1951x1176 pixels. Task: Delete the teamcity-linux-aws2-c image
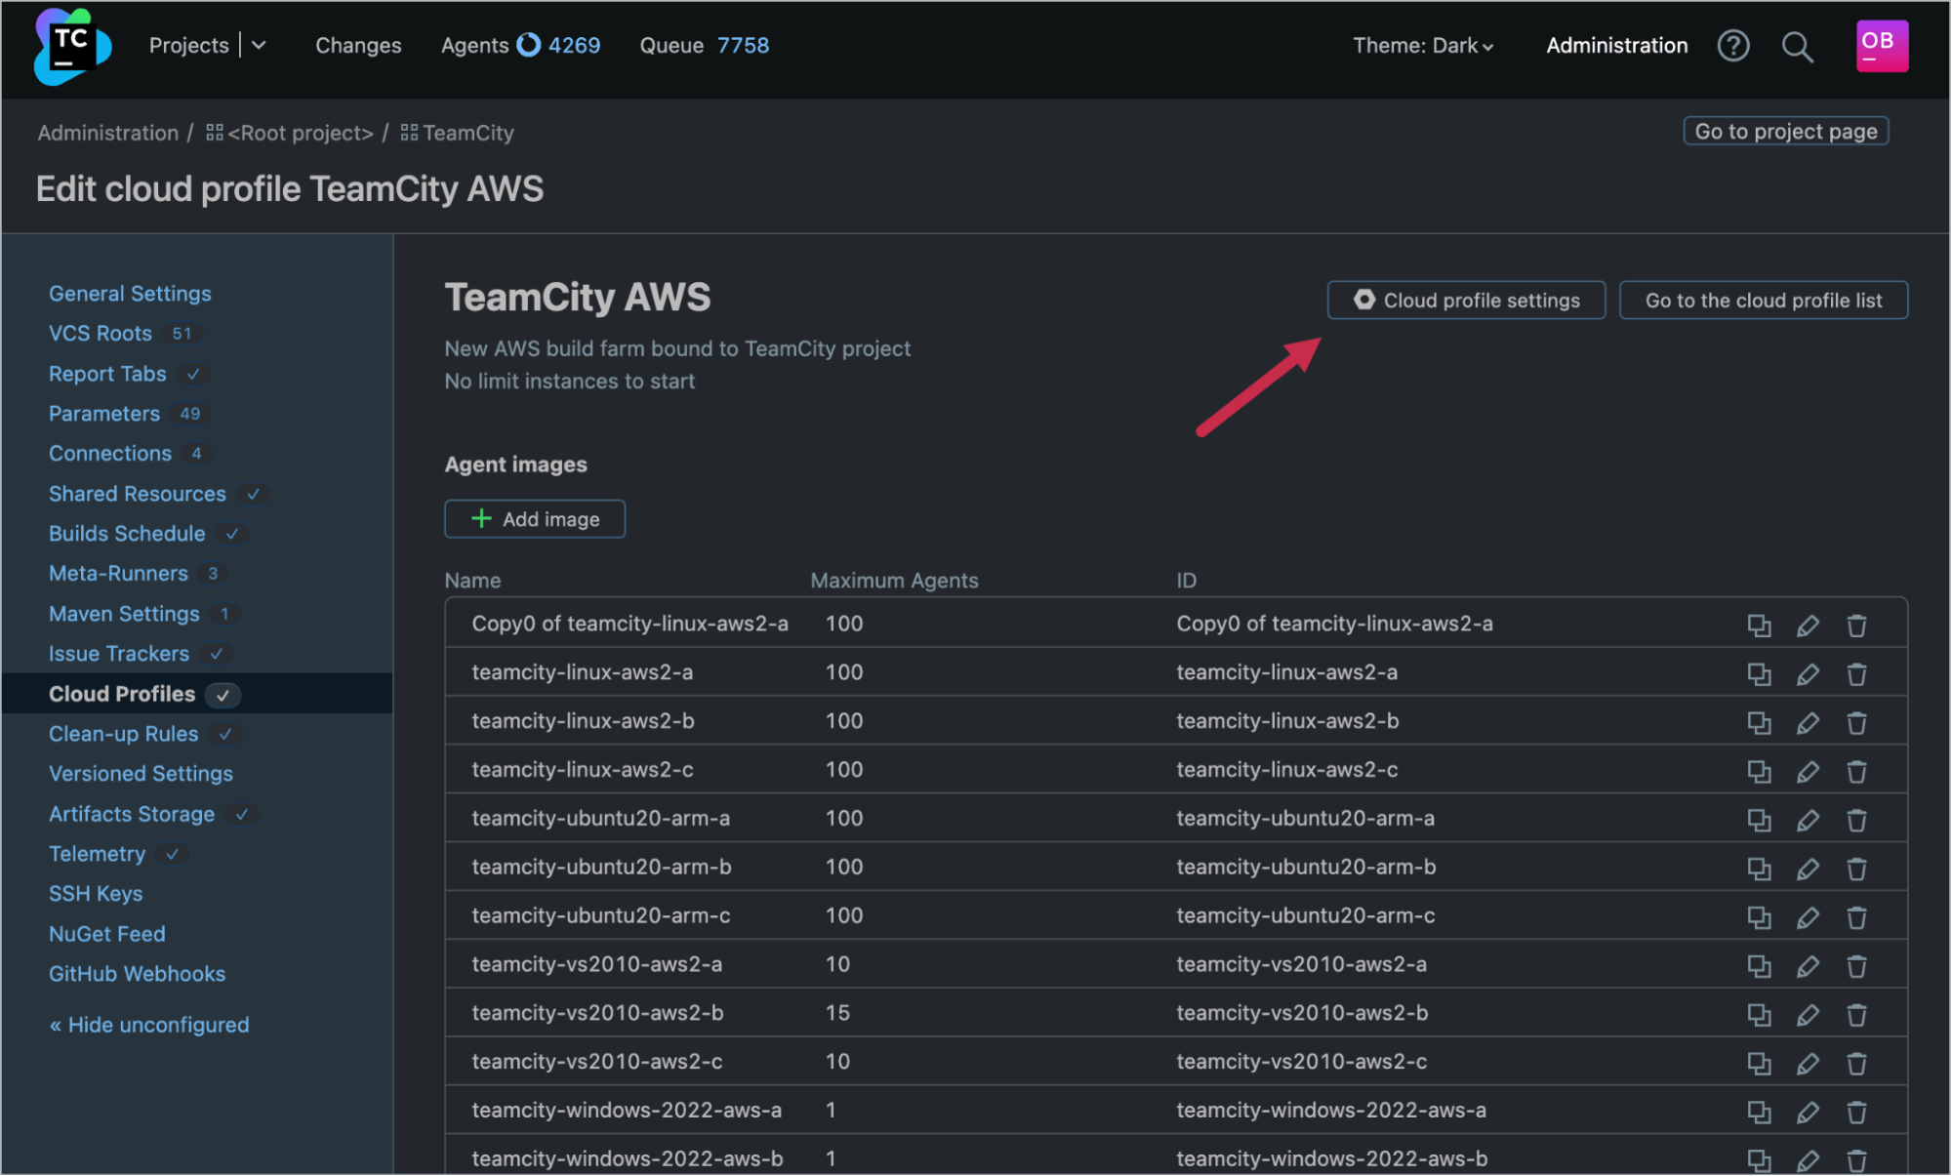pos(1856,772)
